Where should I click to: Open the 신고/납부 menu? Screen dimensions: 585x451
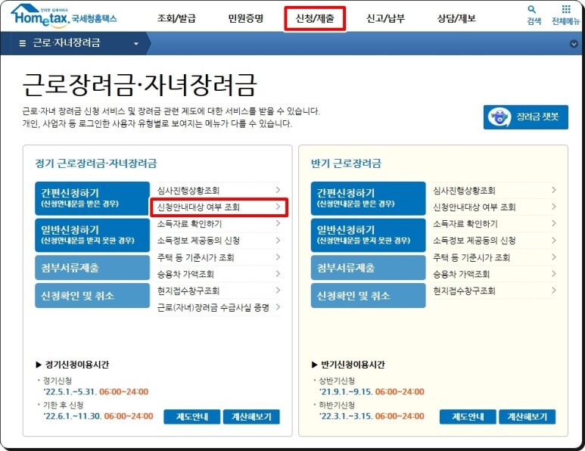385,18
